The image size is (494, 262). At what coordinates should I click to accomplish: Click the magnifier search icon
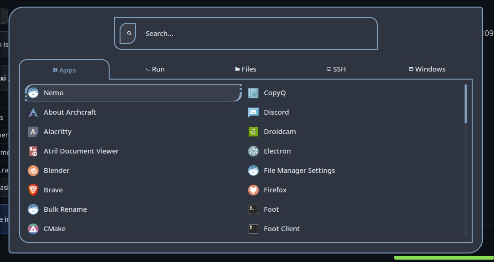click(129, 33)
